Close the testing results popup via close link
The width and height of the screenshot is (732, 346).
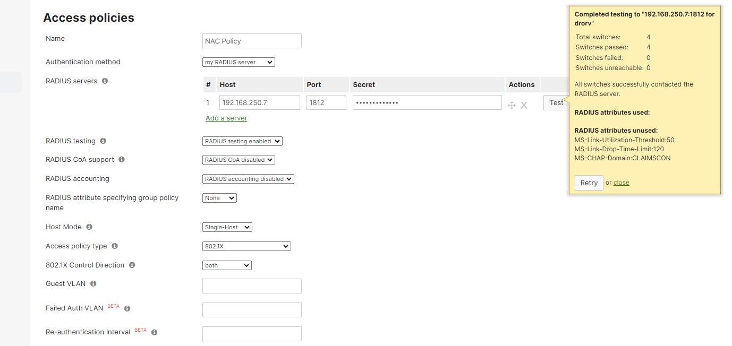point(621,182)
